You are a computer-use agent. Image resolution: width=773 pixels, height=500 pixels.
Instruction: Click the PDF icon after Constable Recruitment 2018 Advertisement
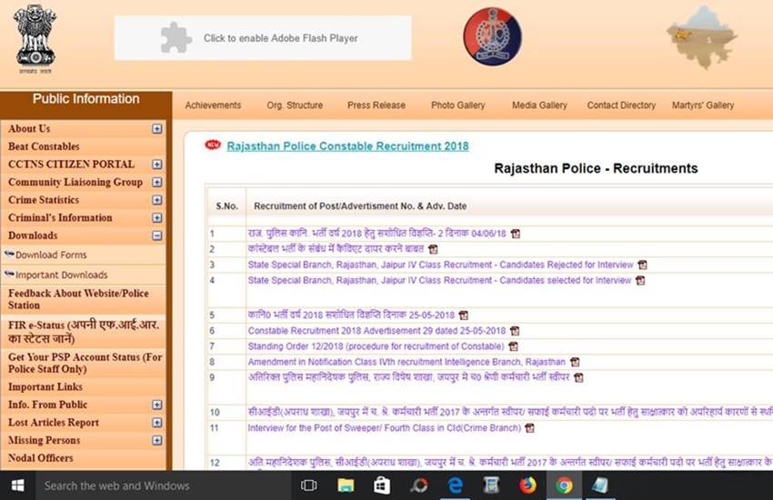click(515, 331)
